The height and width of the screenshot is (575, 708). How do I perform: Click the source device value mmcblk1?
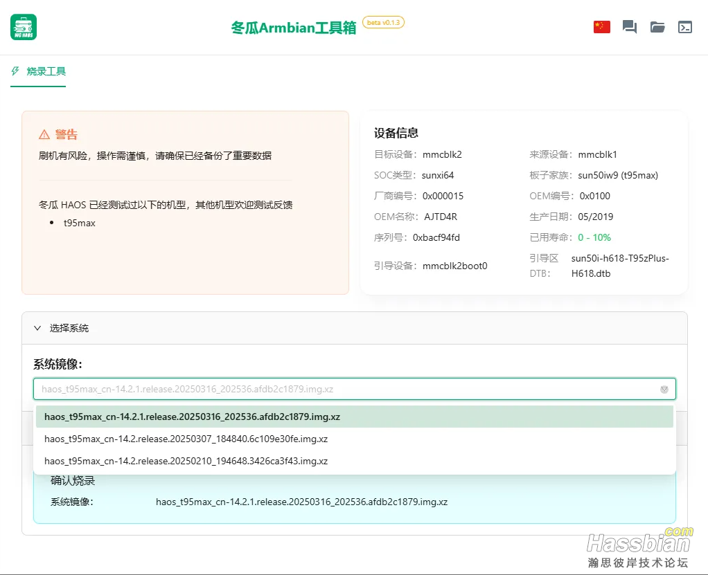pyautogui.click(x=597, y=155)
